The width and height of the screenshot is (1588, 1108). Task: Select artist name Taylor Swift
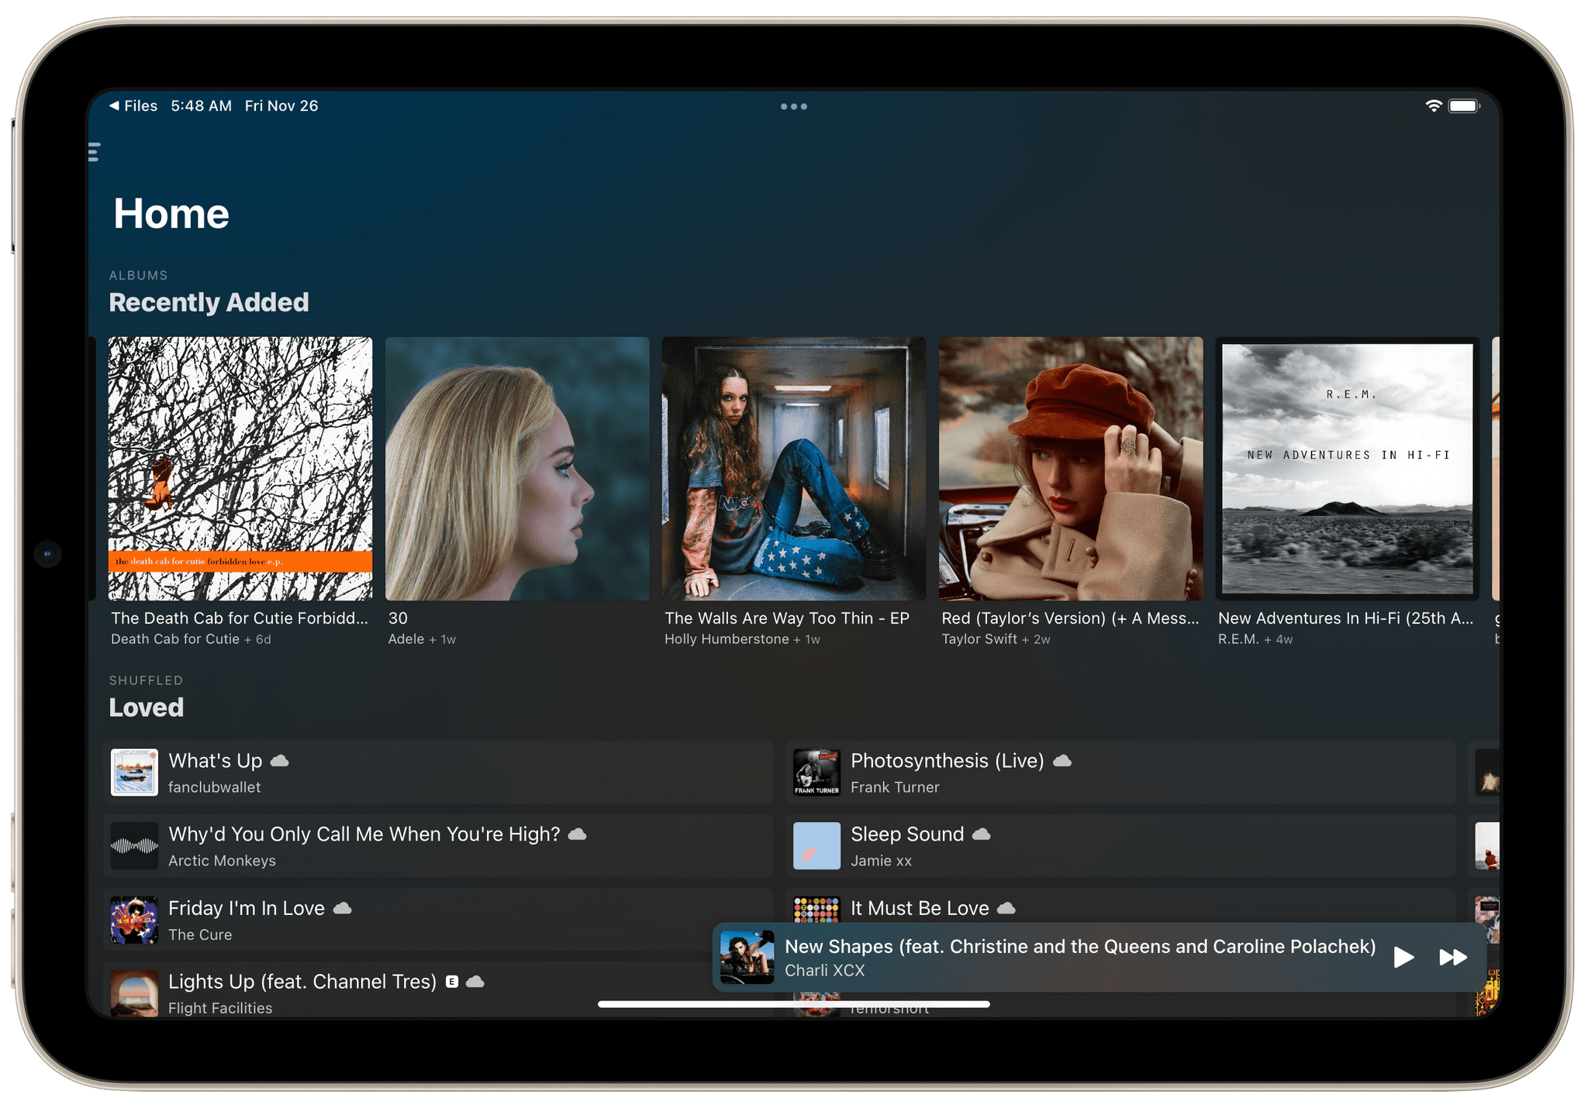tap(979, 639)
